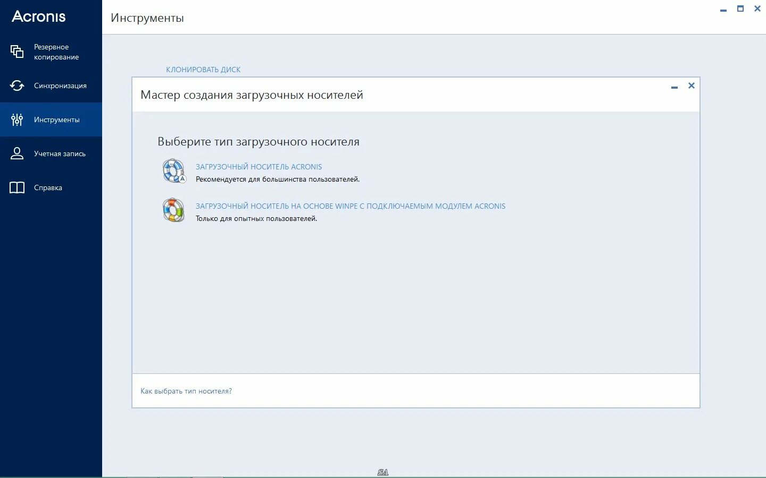Click the Sync (Синхронизация) arrows icon
The width and height of the screenshot is (766, 478).
(x=17, y=86)
